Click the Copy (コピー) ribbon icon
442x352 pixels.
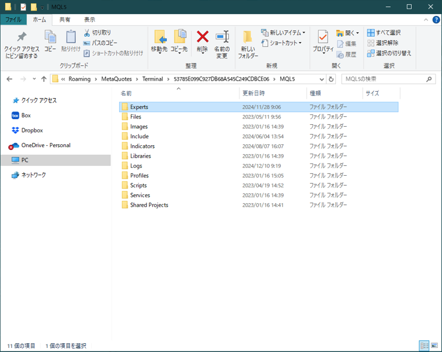[x=50, y=39]
